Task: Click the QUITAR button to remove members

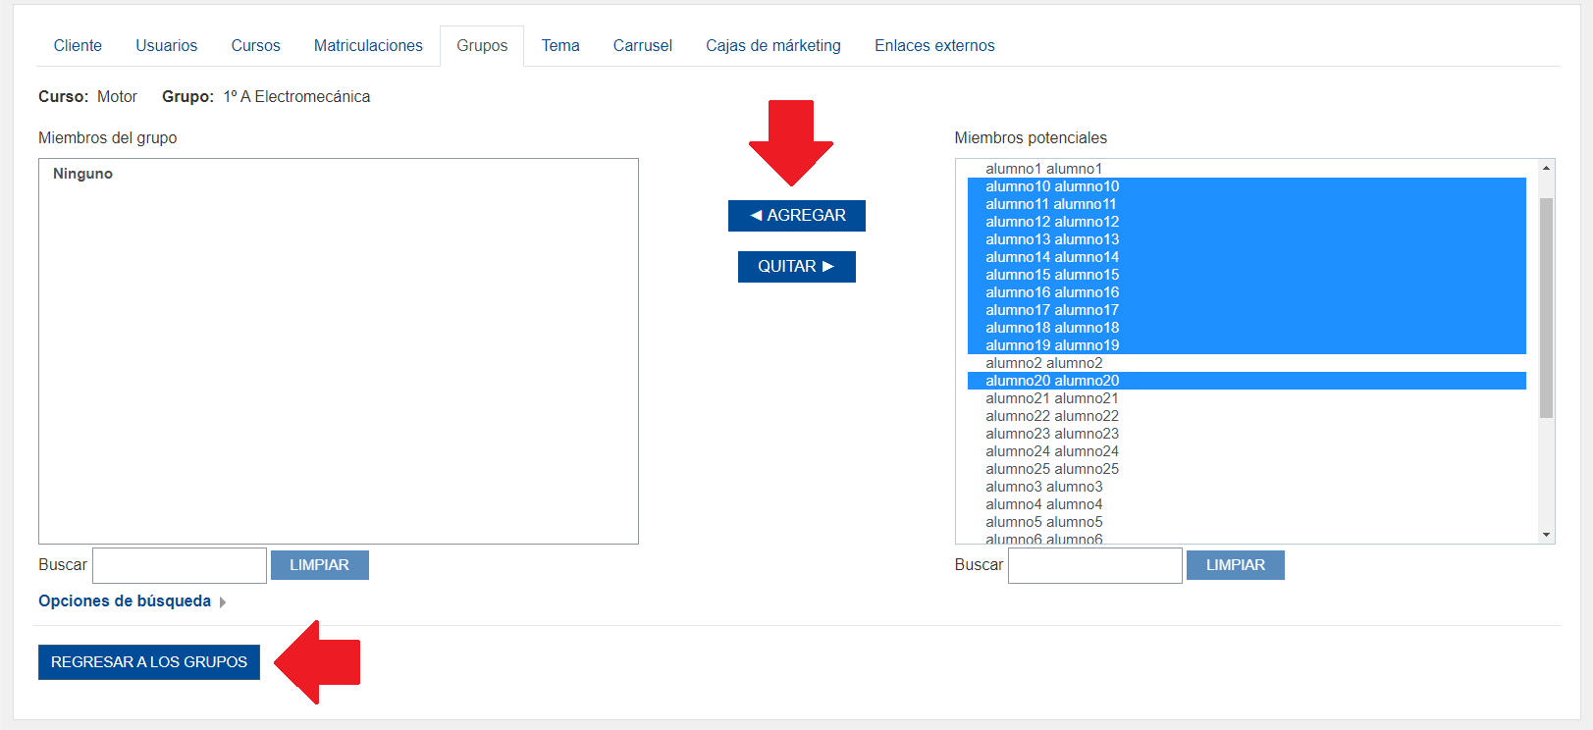Action: [796, 267]
